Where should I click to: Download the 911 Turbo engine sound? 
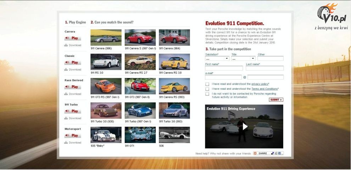pos(73,118)
